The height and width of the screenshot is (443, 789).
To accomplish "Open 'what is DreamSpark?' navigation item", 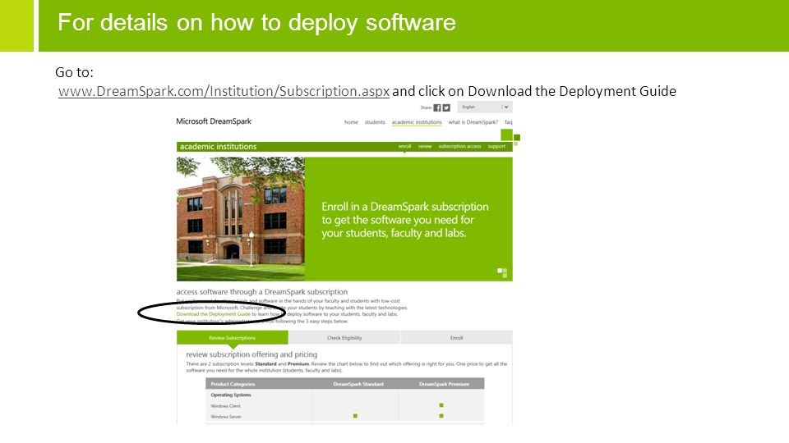I will (473, 122).
